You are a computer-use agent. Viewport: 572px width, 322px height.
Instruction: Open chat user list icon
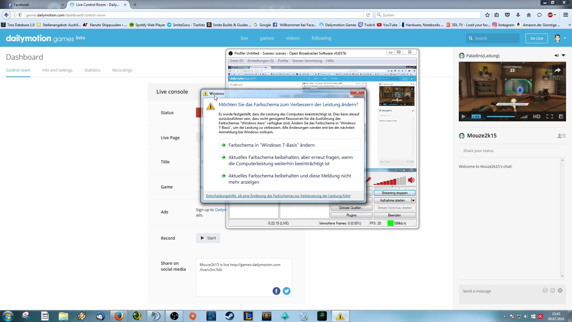tap(561, 136)
